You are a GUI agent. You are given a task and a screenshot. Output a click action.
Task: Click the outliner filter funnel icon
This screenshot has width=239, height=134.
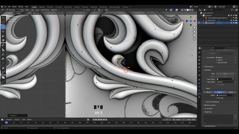tap(232, 10)
